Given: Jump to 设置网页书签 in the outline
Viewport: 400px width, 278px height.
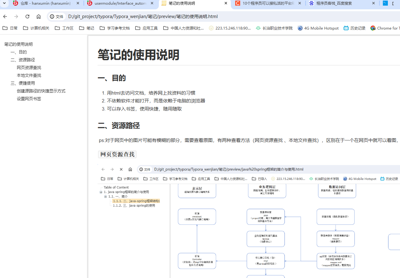Looking at the screenshot, I should (29, 99).
